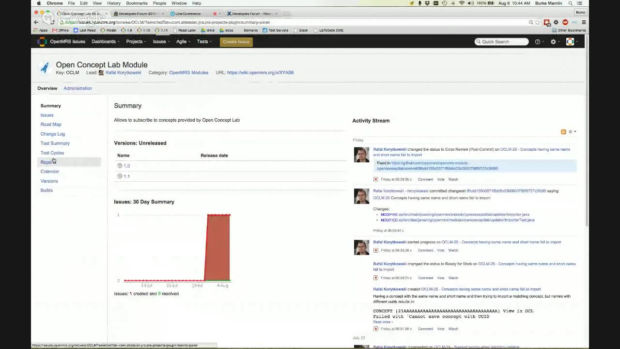Open the version 1.0 link
The height and width of the screenshot is (349, 620).
tap(127, 166)
